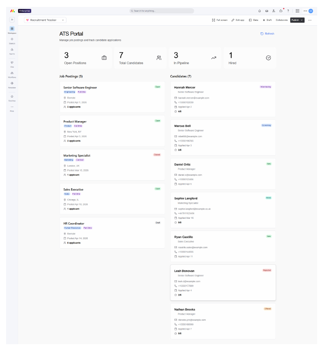Screen dimensions: 325x352
Task: Click the Human Resources tag on HR Coordinator
Action: pyautogui.click(x=73, y=228)
